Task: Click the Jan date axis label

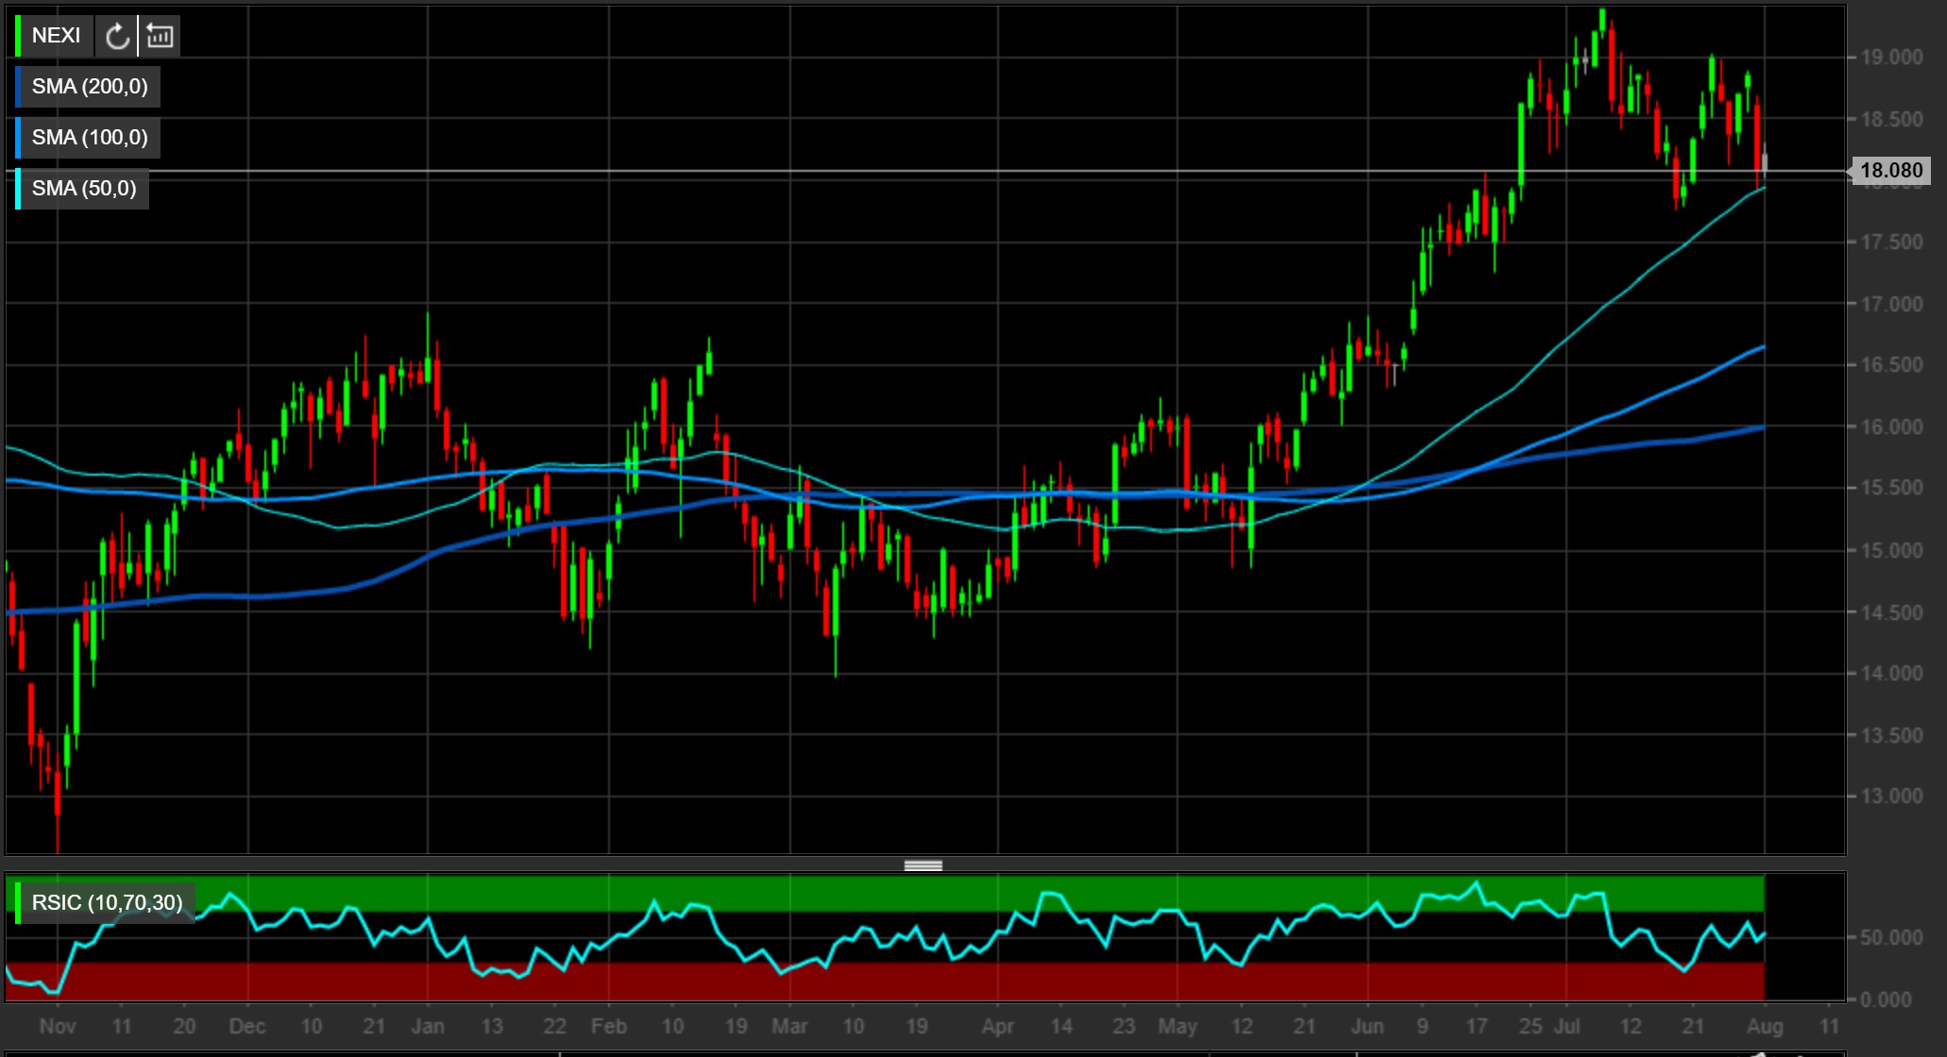Action: (428, 1026)
